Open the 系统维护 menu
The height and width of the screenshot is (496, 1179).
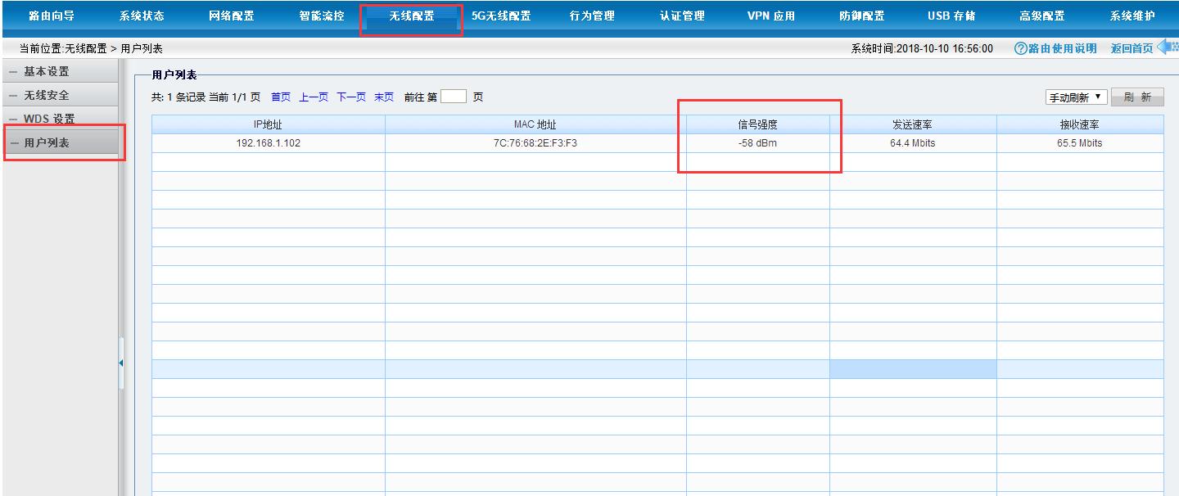(x=1133, y=14)
